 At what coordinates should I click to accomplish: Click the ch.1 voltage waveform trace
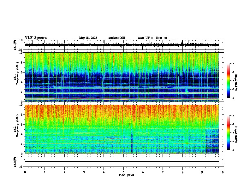coord(122,45)
